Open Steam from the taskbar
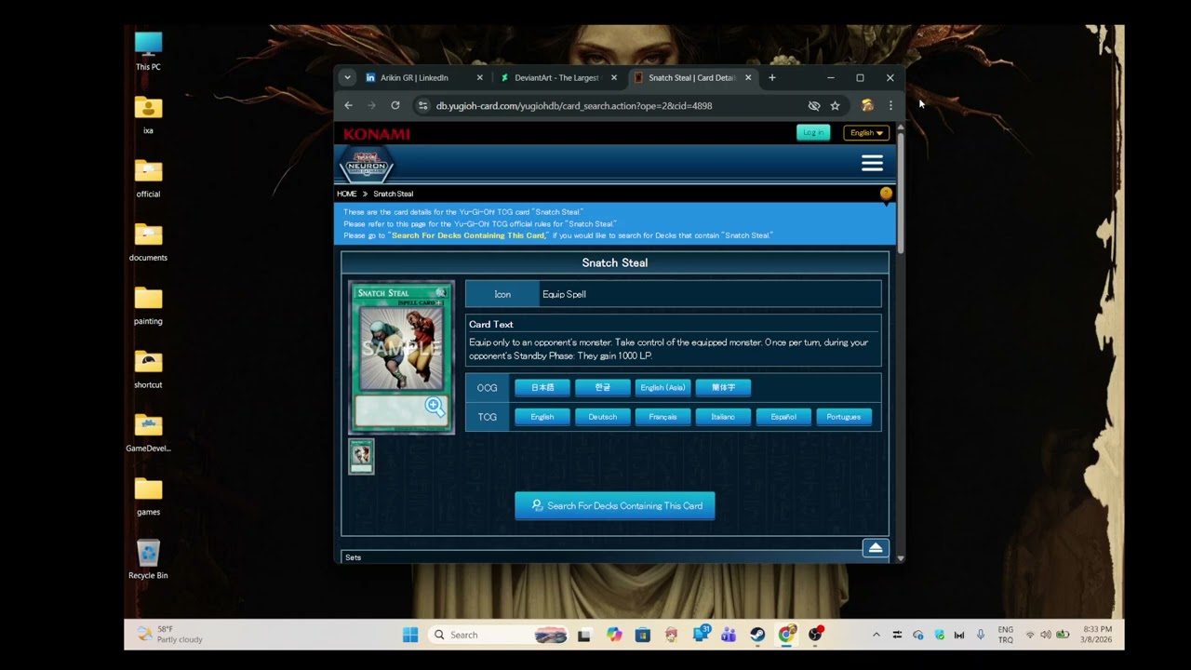The image size is (1191, 670). pyautogui.click(x=758, y=635)
